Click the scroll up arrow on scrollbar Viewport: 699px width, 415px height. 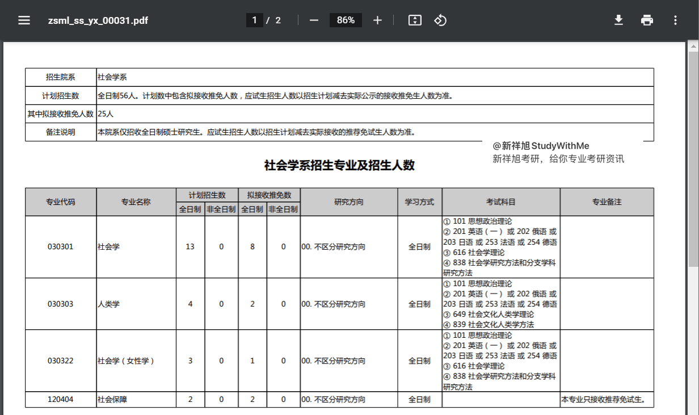693,46
